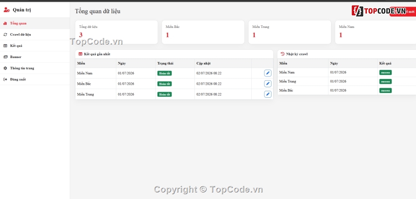Click 02/07/2026 08:22 in the Miền Nam row
This screenshot has height=199, width=416.
coord(209,73)
